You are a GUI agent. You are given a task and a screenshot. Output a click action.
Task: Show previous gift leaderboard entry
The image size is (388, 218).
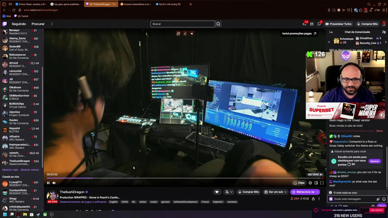click(329, 42)
